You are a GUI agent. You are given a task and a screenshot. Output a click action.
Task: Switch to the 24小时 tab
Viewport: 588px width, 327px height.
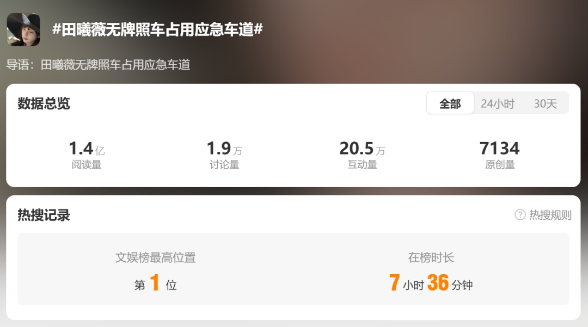(x=498, y=103)
